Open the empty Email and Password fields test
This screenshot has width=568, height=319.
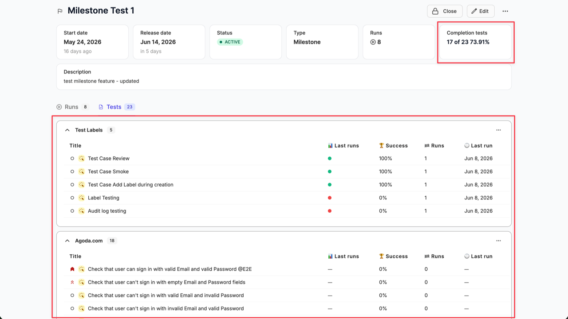tap(166, 282)
